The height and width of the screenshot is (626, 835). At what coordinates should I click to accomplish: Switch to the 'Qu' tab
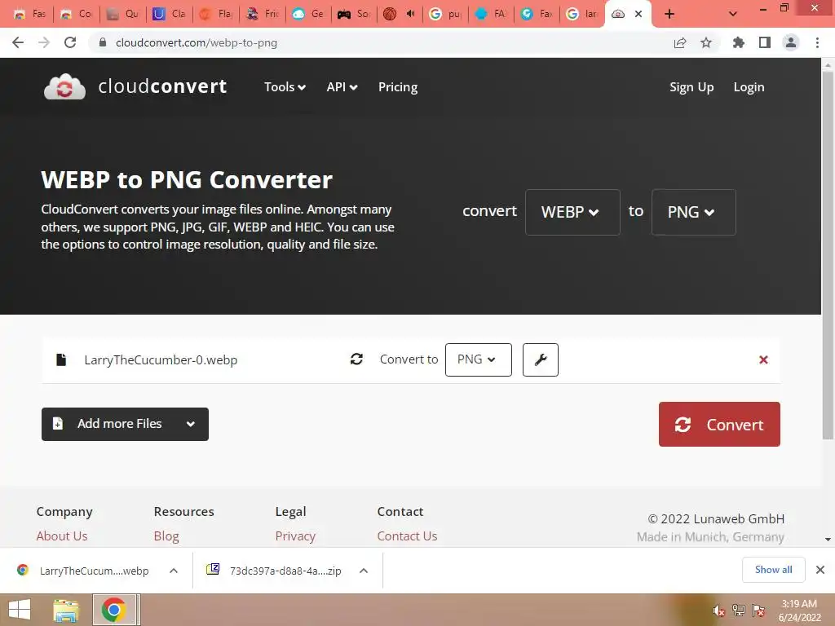click(123, 14)
